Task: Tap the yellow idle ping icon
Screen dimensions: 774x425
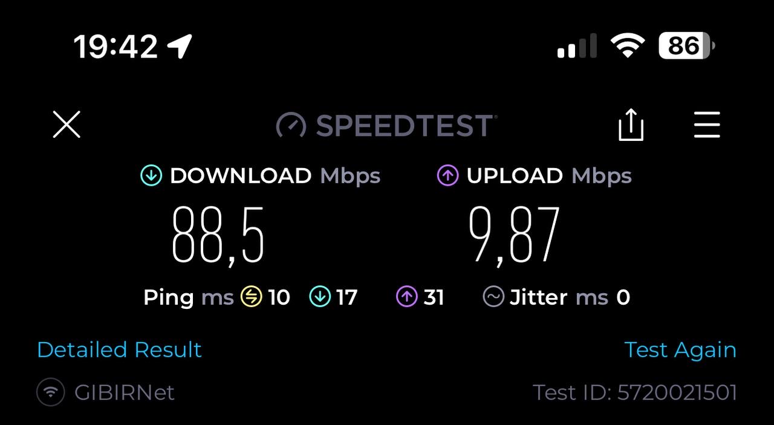Action: point(251,297)
